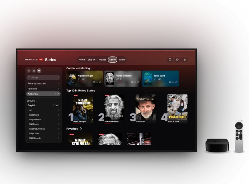The width and height of the screenshot is (249, 184).
Task: Switch to the grid view icon in sidebar
Action: pyautogui.click(x=34, y=71)
